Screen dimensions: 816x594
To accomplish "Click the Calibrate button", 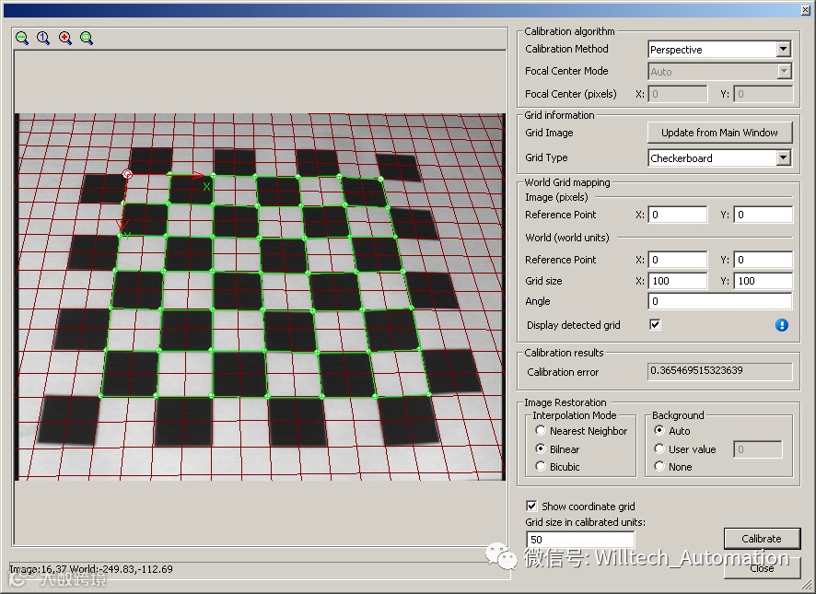I will pyautogui.click(x=762, y=539).
